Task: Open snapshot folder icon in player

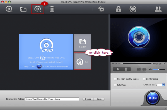Action: coord(144,69)
